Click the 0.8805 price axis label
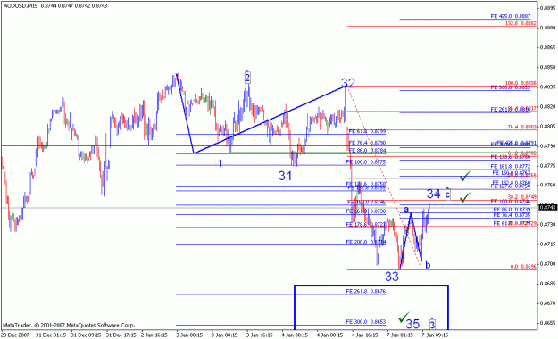 coord(548,126)
